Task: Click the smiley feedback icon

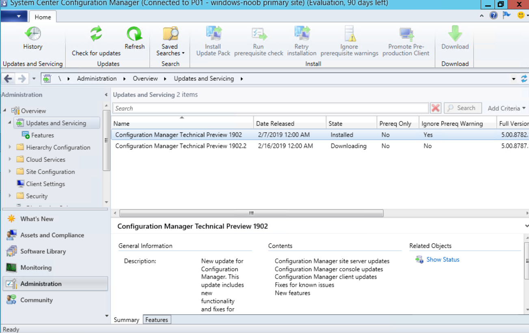Action: pyautogui.click(x=520, y=15)
